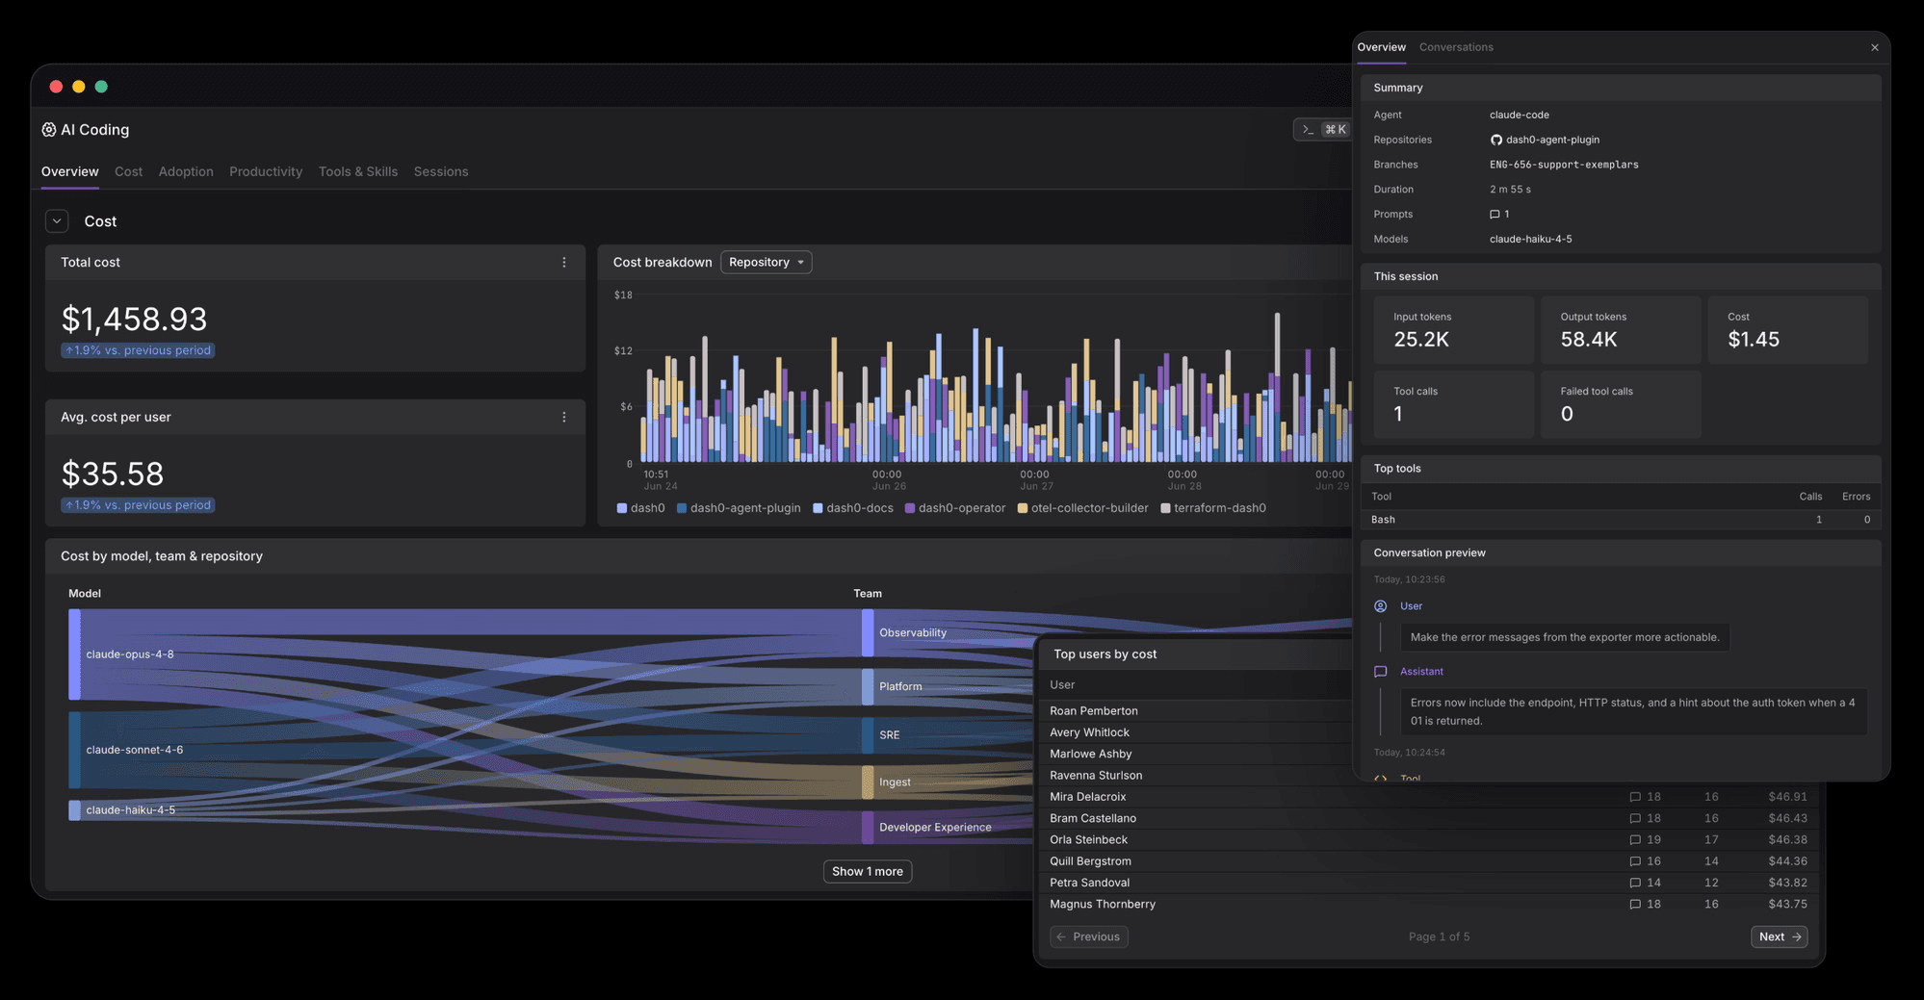1924x1000 pixels.
Task: Click the $46.91 cost value
Action: pyautogui.click(x=1787, y=797)
